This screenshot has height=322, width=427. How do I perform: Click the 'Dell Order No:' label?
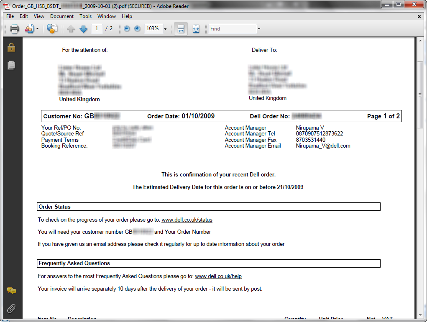(270, 116)
